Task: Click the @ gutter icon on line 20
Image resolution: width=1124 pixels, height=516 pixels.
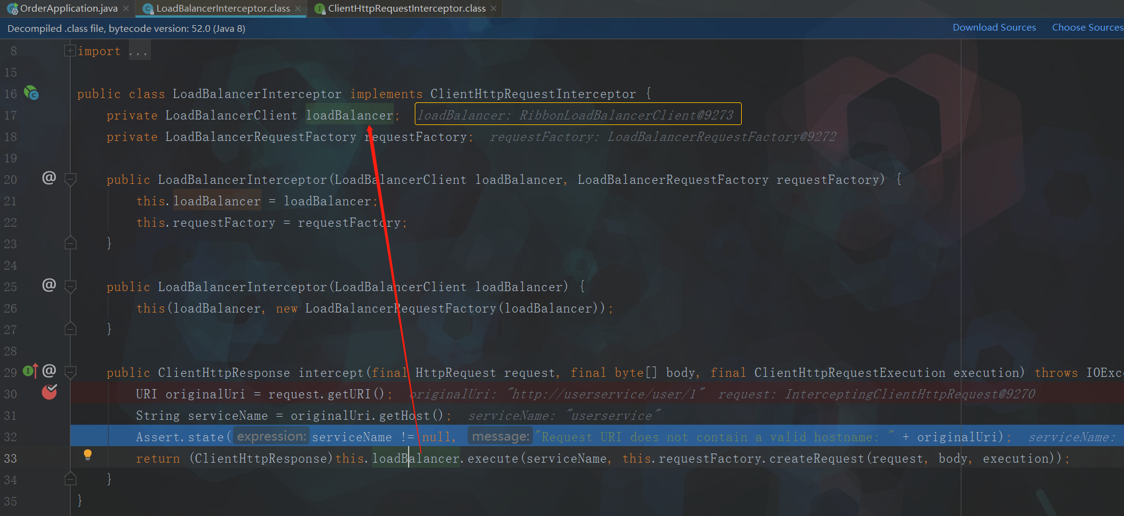Action: coord(49,178)
